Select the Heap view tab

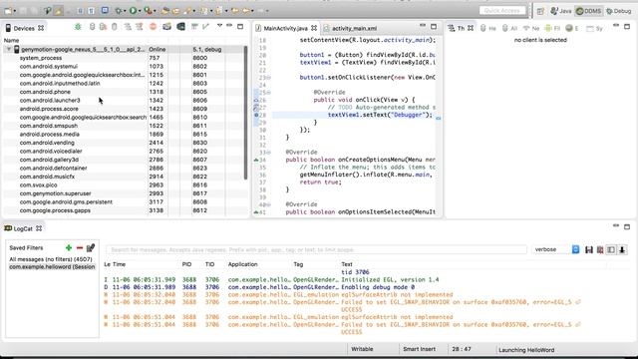(x=487, y=28)
